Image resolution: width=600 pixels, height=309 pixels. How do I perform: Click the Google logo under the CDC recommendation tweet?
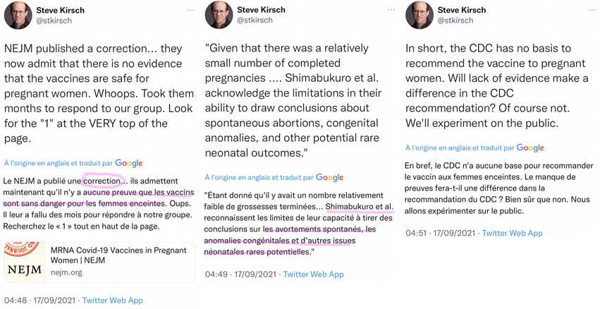pyautogui.click(x=530, y=148)
